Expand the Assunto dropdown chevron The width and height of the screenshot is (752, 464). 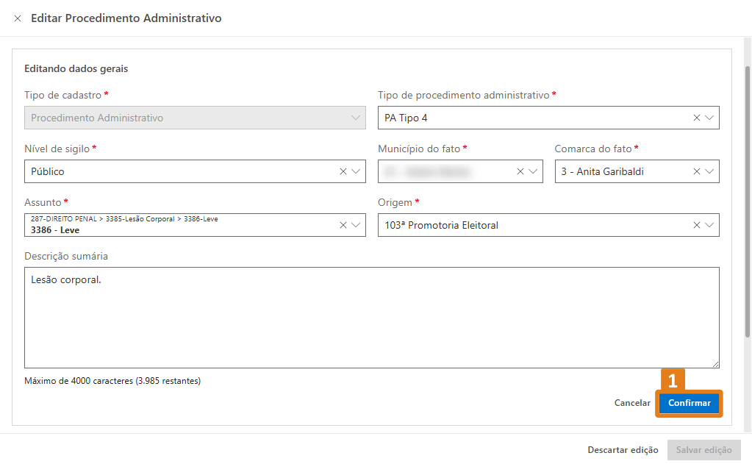click(x=356, y=225)
